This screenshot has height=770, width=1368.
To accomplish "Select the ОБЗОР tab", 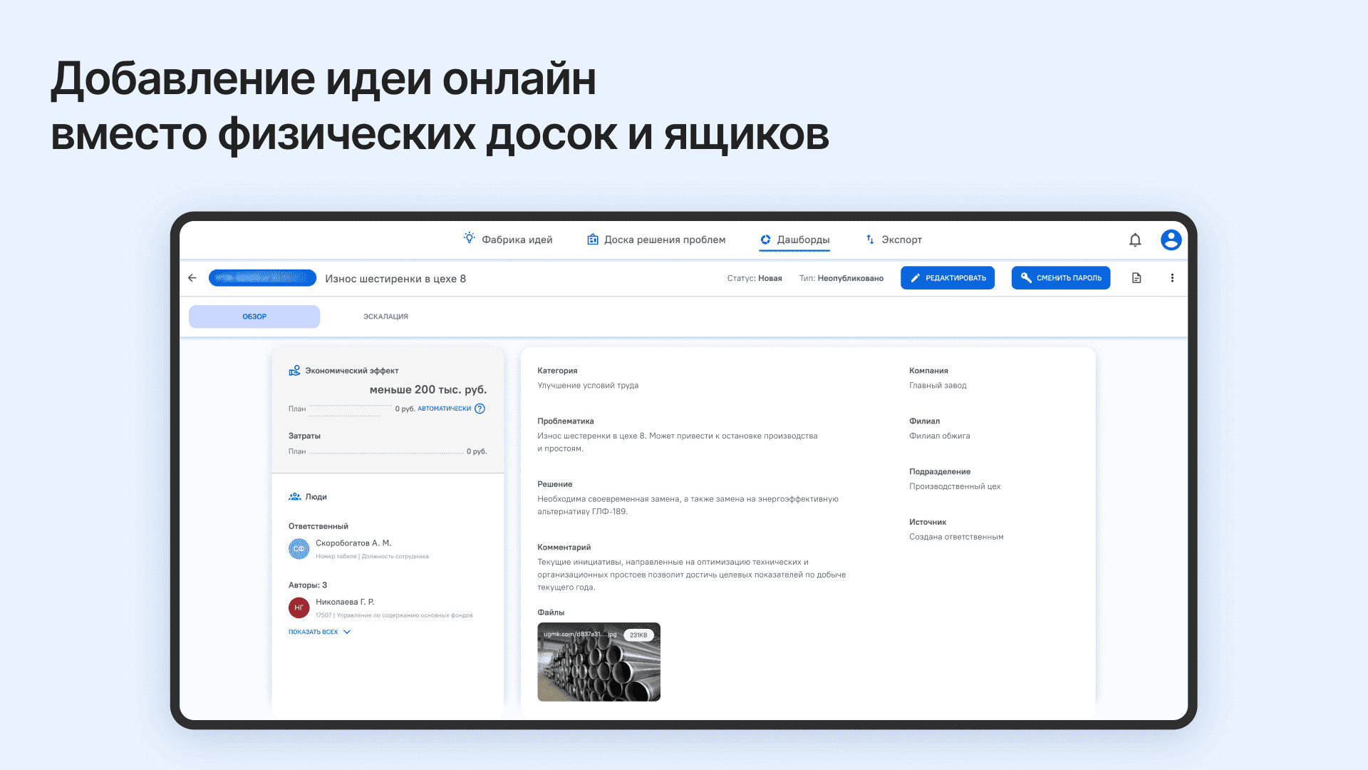I will (254, 317).
